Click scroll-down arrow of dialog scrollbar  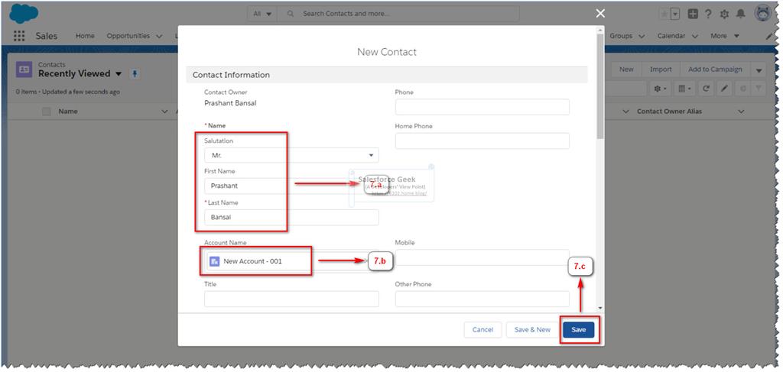point(599,308)
